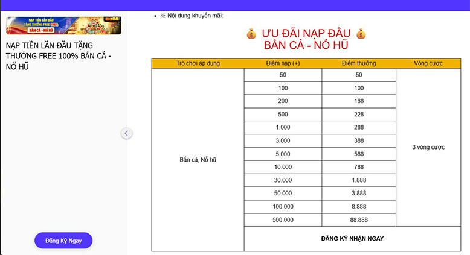This screenshot has width=470, height=255.
Task: Select the 3.888 bonus cell
Action: pyautogui.click(x=359, y=194)
